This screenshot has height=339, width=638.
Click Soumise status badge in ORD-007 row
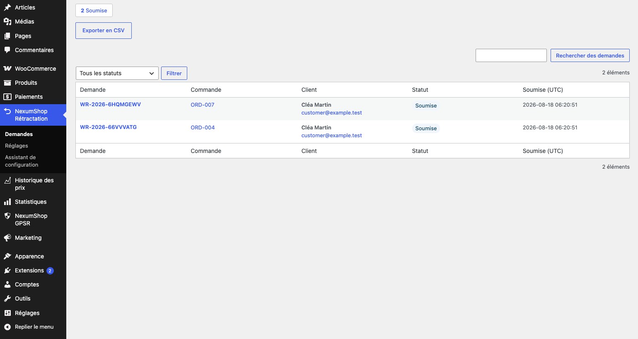click(x=426, y=105)
